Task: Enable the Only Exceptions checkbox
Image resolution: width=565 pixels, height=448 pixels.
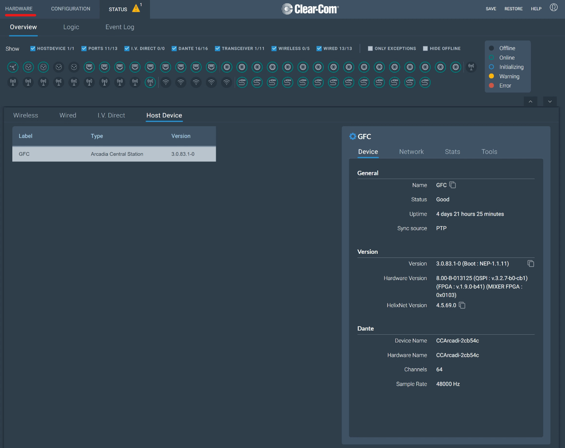Action: tap(370, 48)
